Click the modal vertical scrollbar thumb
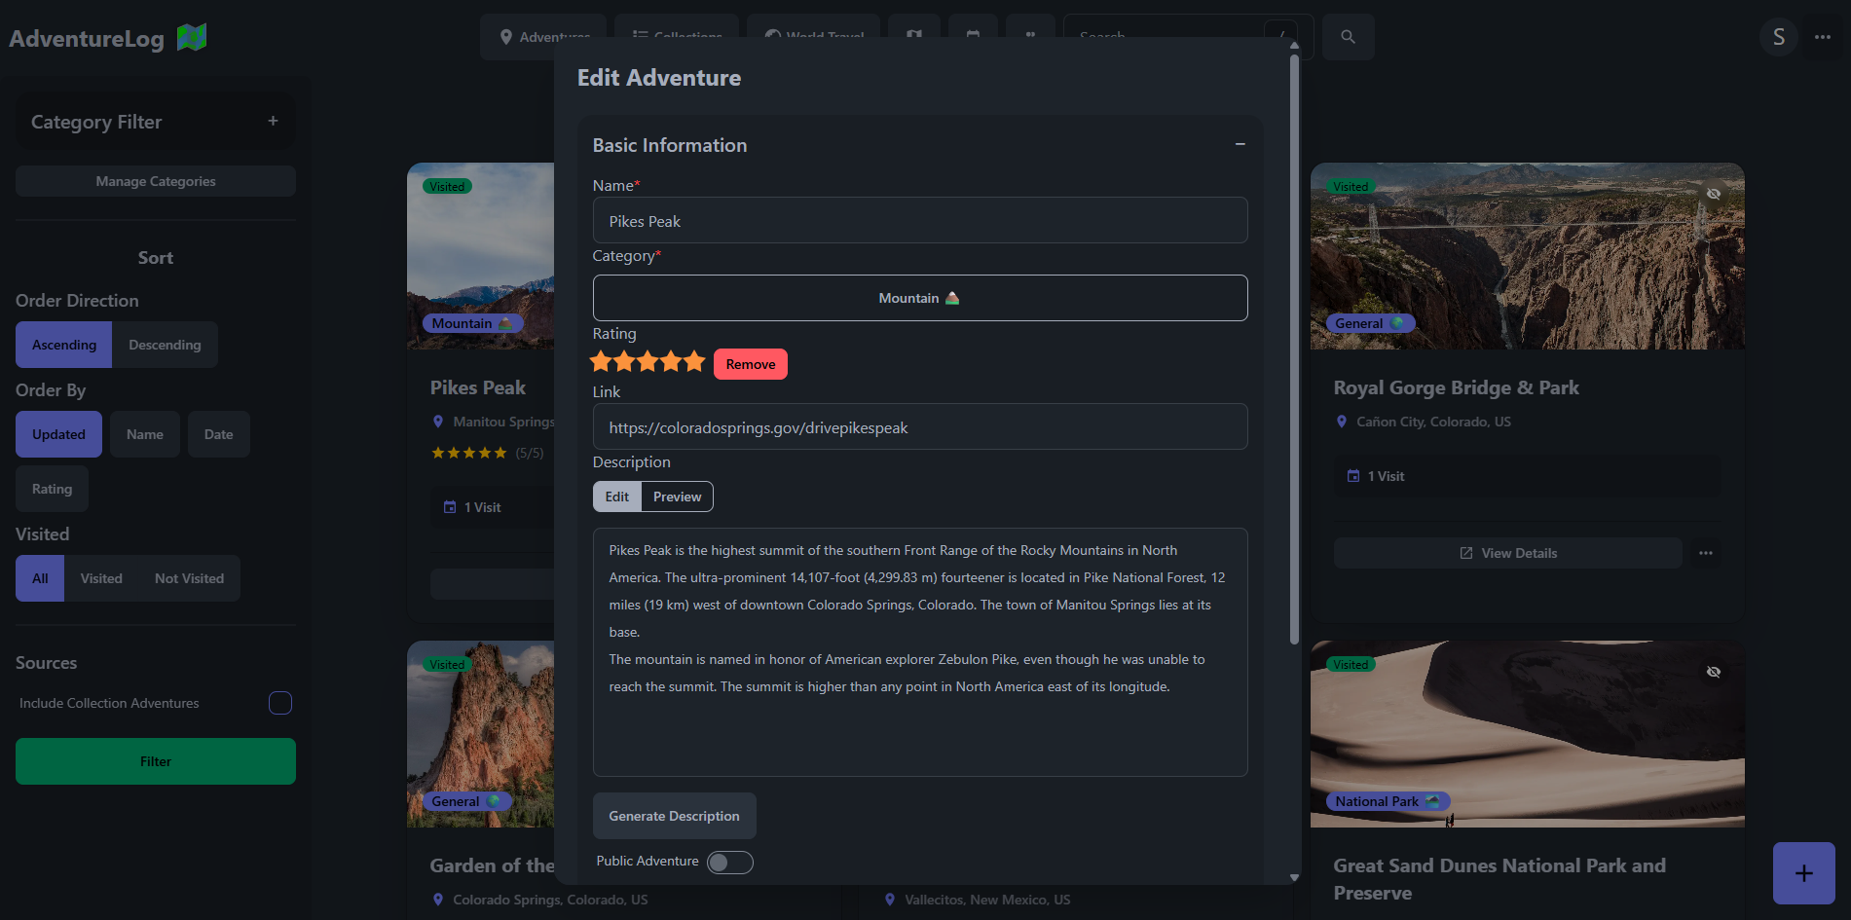The image size is (1851, 920). pyautogui.click(x=1294, y=350)
